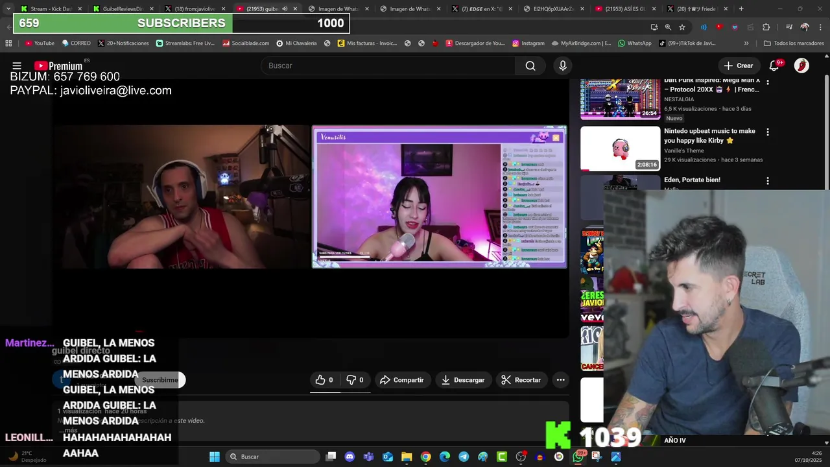The height and width of the screenshot is (467, 830).
Task: Start voice search with the microphone
Action: click(563, 66)
